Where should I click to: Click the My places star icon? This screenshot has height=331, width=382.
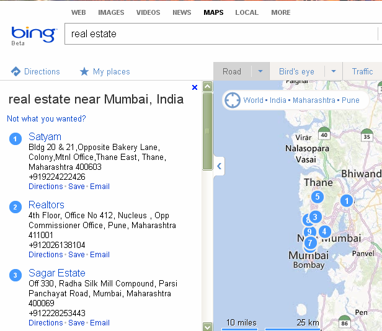coord(84,71)
